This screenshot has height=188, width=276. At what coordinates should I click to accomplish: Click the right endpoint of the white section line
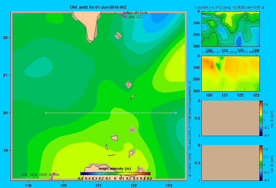point(176,113)
